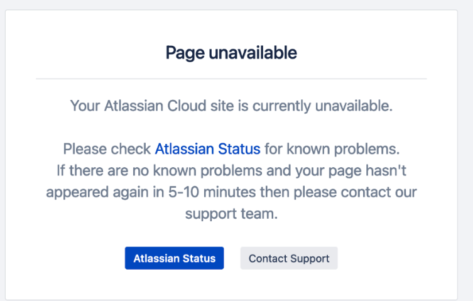Click the words 'please contact our'
Screen dimensions: 473x301
356,193
